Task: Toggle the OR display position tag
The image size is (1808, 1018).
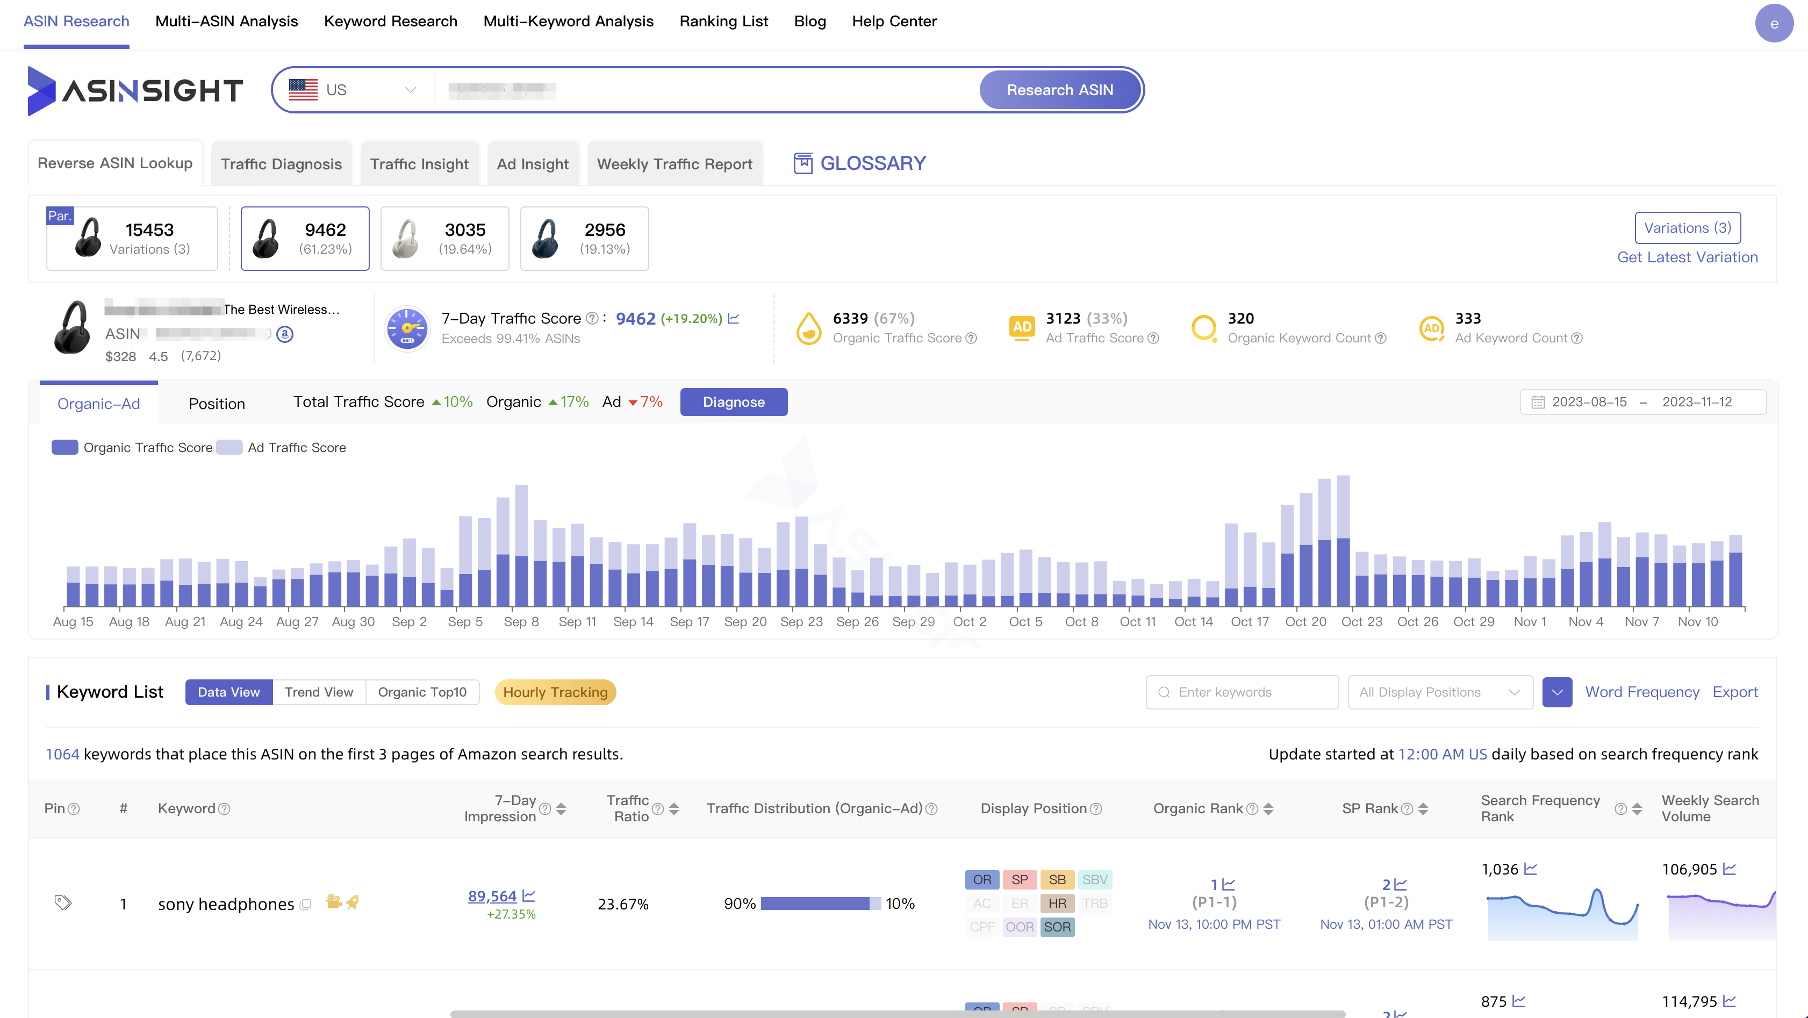Action: [x=982, y=880]
